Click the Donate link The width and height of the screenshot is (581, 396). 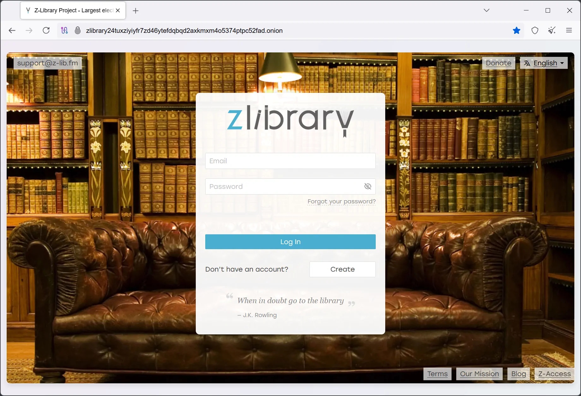[498, 63]
